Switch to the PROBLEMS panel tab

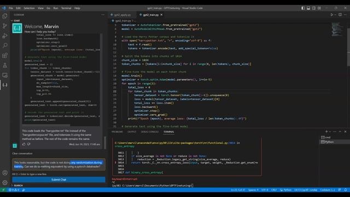coord(117,132)
